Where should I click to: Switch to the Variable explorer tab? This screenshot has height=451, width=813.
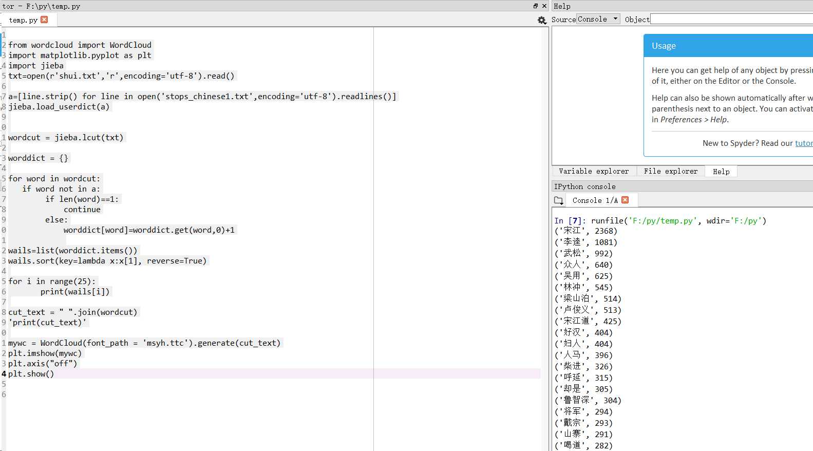point(594,171)
